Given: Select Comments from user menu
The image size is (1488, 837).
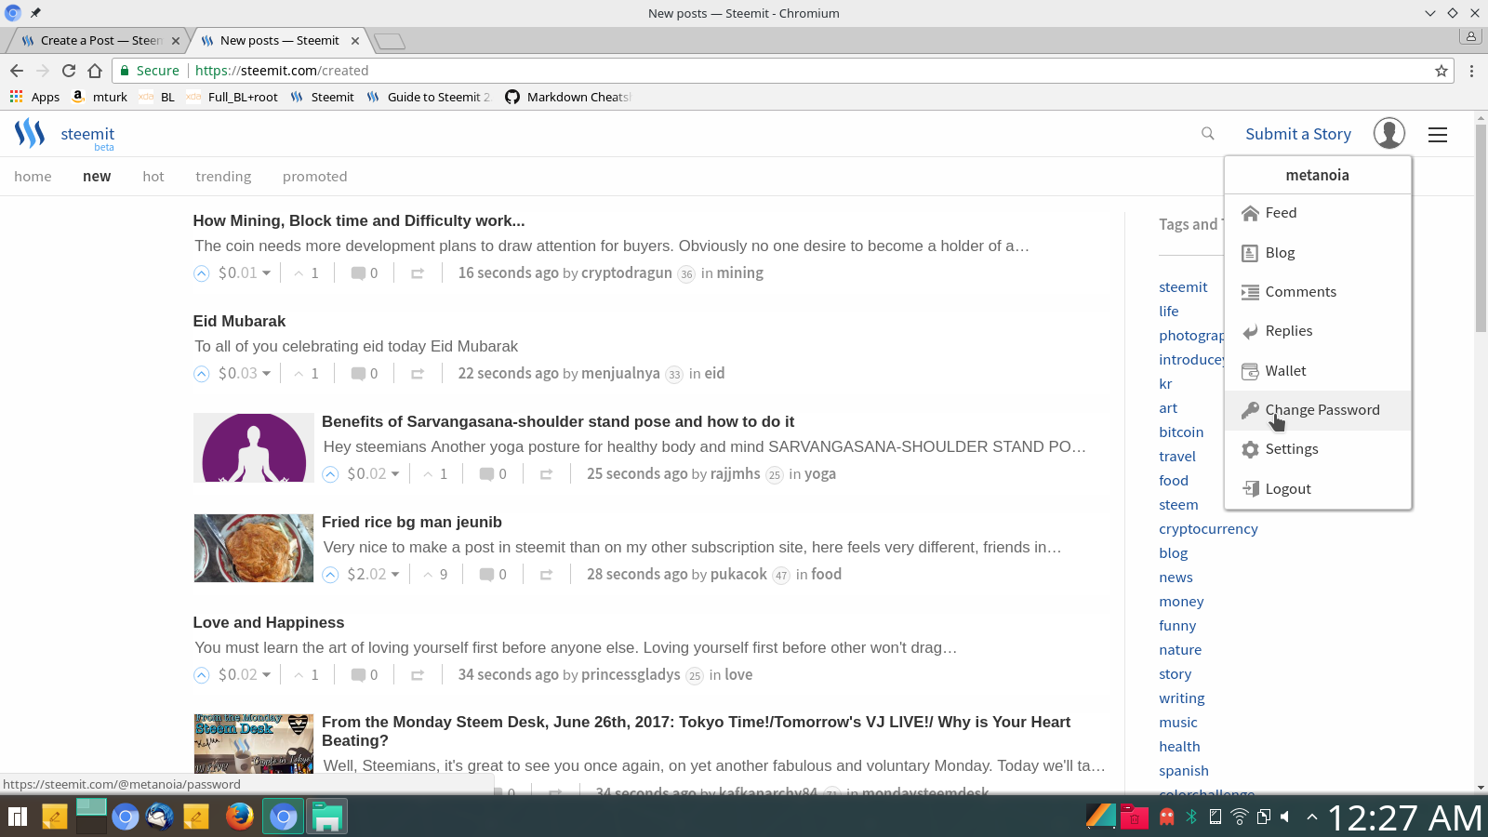Looking at the screenshot, I should pos(1318,292).
